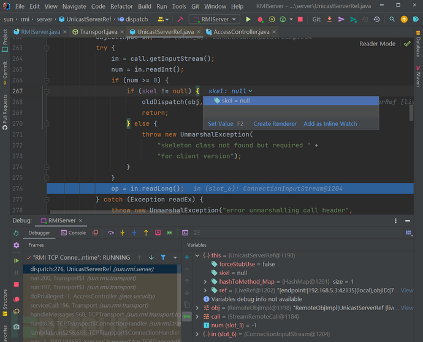Screen dimensions: 423x342
Task: Click Set Value link in popup
Action: pyautogui.click(x=221, y=124)
